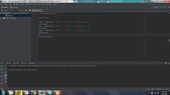Open Google Chrome from the taskbar
Viewport: 170px width, 95px height.
[34, 93]
